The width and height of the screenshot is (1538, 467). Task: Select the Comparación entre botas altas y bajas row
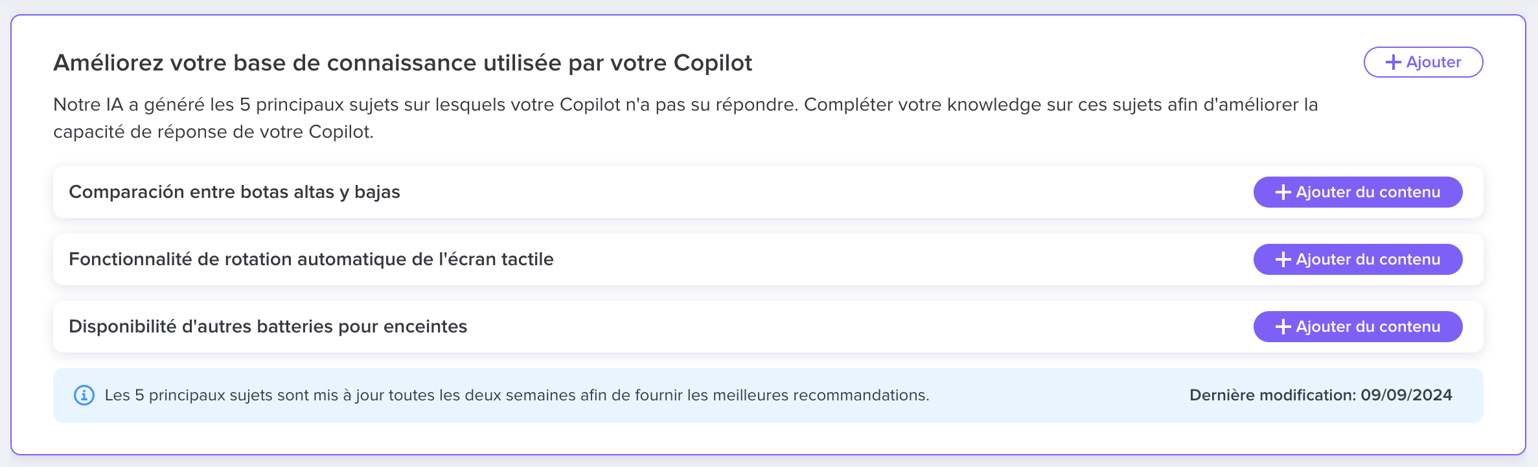click(768, 192)
